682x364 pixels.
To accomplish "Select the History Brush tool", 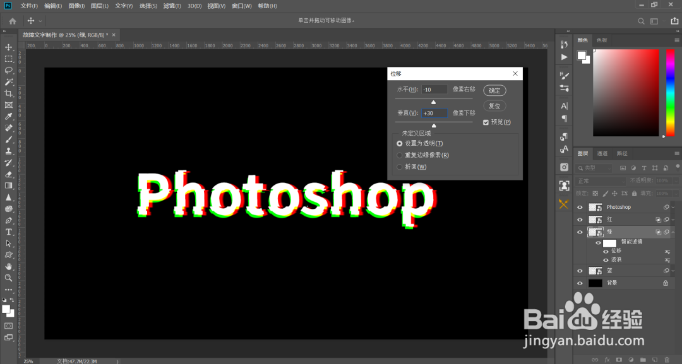I will click(x=9, y=163).
